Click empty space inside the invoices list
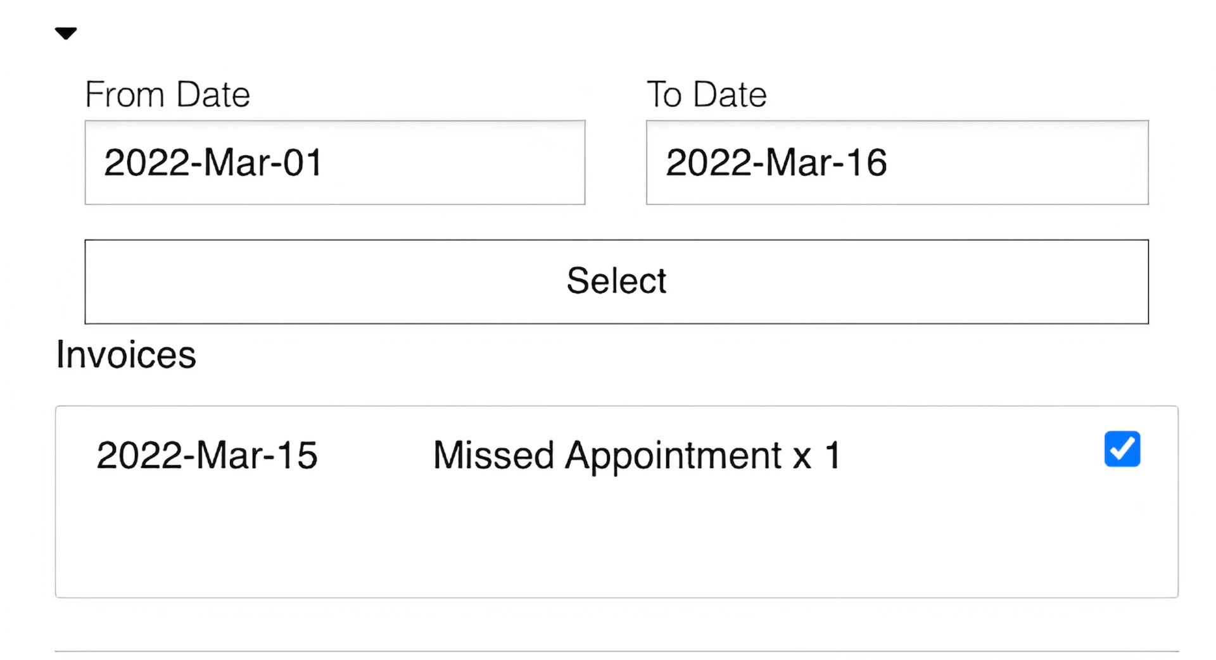1216x660 pixels. 616,544
